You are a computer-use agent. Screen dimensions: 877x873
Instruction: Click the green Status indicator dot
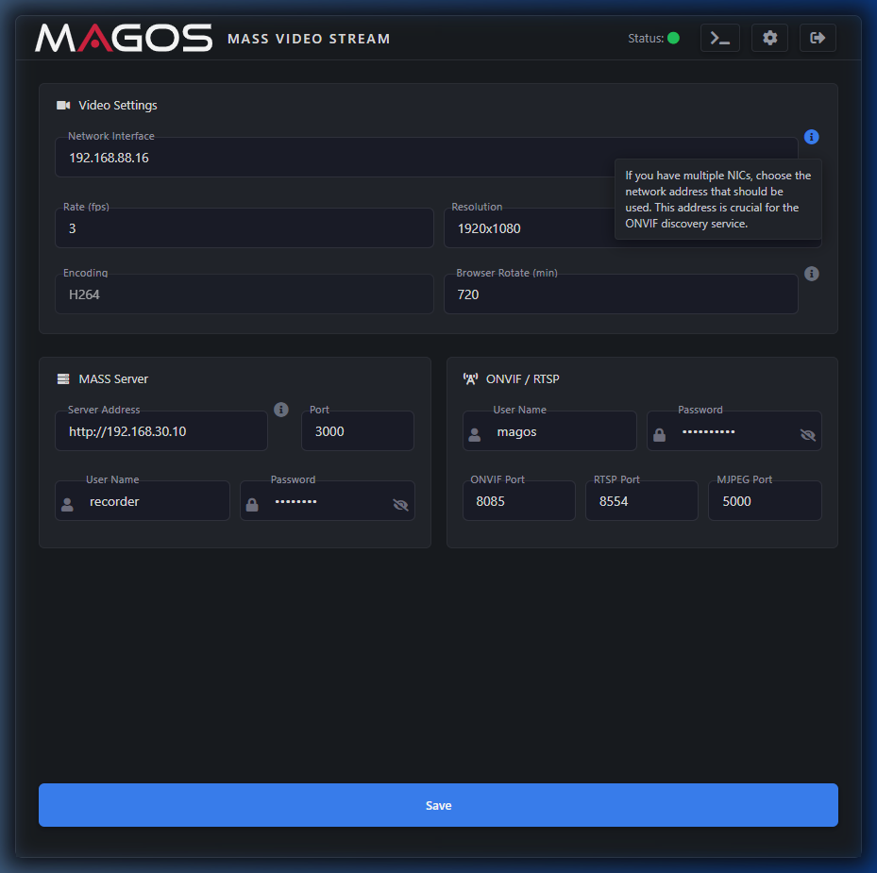[673, 38]
